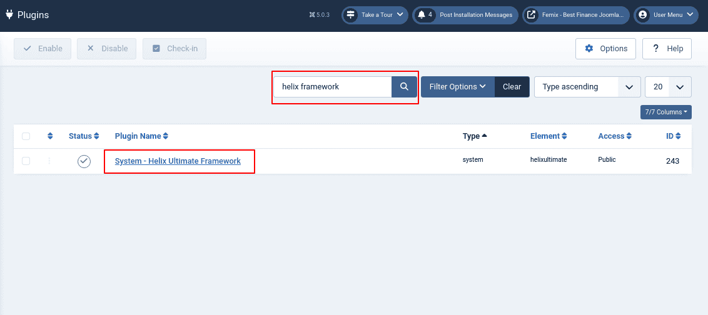Expand Filter Options panel
This screenshot has width=708, height=315.
tap(457, 87)
